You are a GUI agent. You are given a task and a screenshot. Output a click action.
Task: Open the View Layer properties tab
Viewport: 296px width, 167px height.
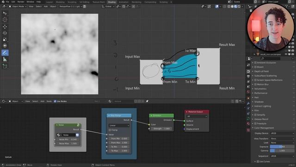coord(248,82)
